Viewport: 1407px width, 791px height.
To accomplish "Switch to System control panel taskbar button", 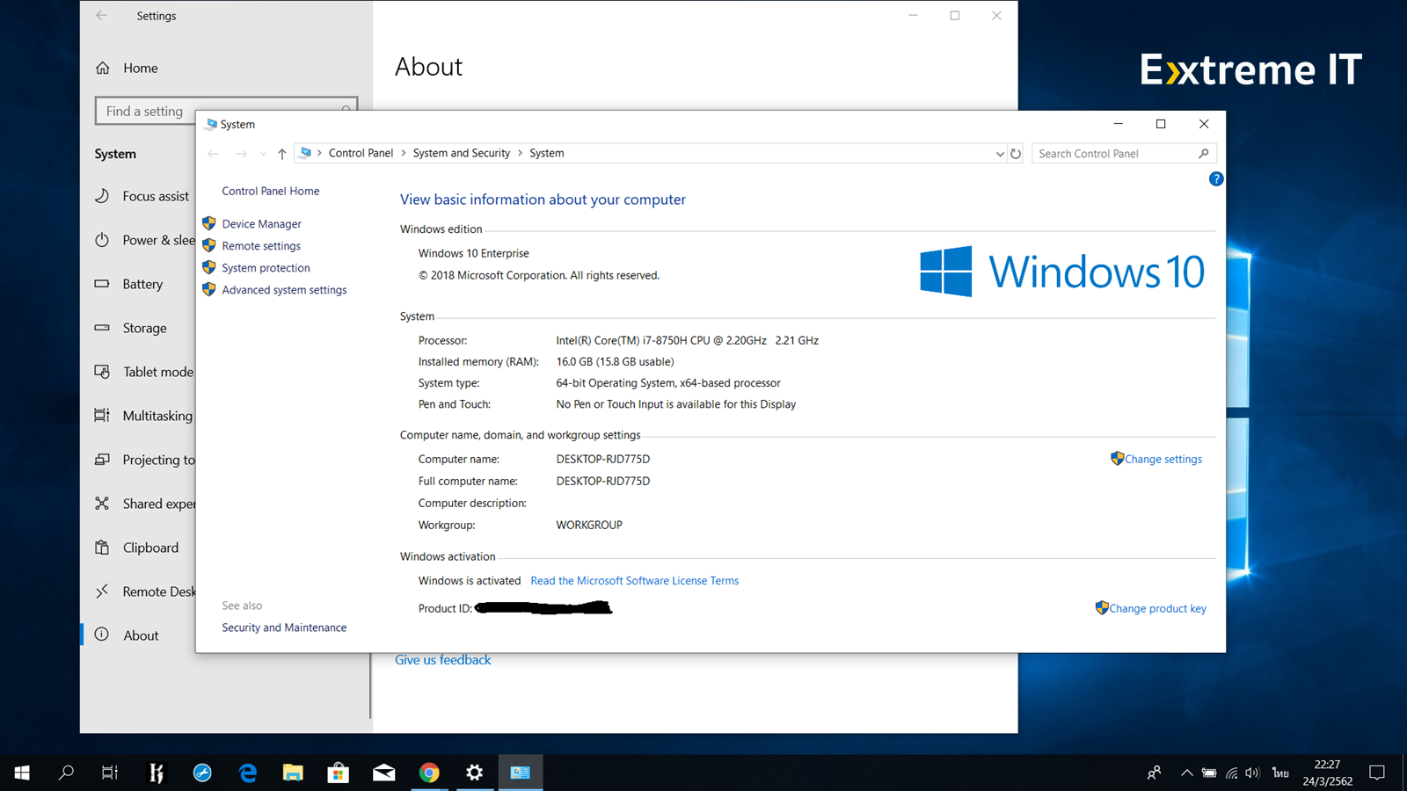I will click(x=521, y=773).
